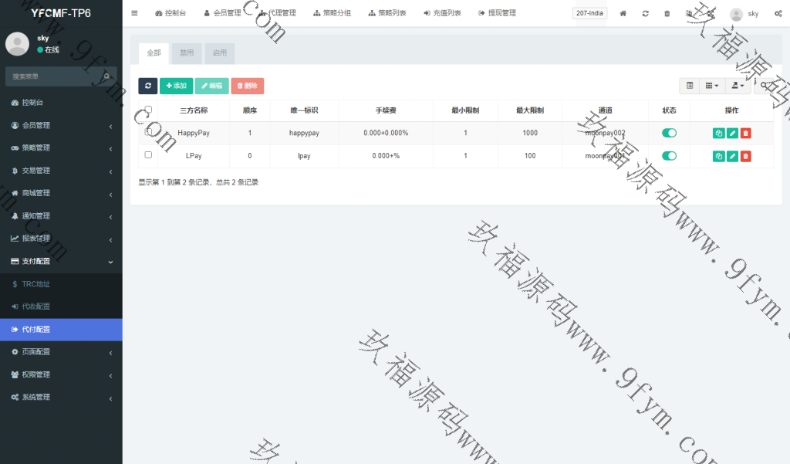Open the export data dropdown
Viewport: 790px width, 464px height.
tap(738, 86)
